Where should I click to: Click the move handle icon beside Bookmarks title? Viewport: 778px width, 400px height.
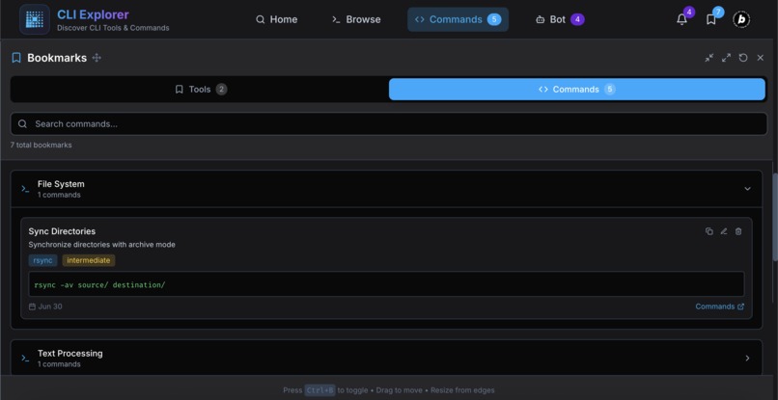97,58
